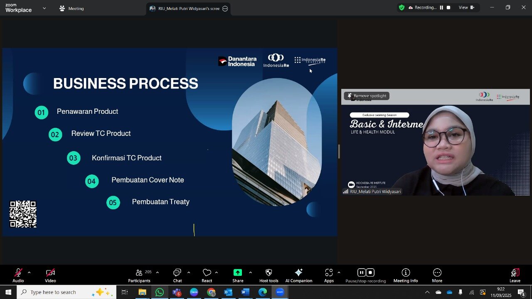Screen dimensions: 532x299
Task: Open the View layout dropdown
Action: (x=466, y=7)
